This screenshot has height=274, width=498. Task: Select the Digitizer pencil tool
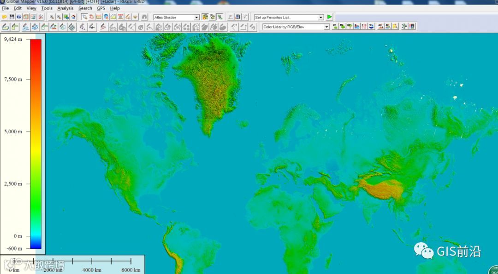tap(128, 17)
